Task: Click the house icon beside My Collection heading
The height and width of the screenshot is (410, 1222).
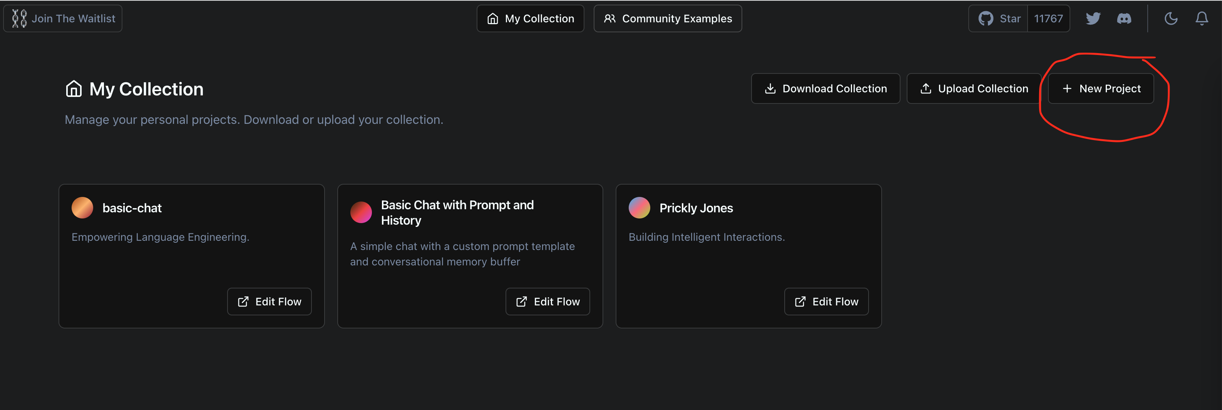Action: click(x=74, y=88)
